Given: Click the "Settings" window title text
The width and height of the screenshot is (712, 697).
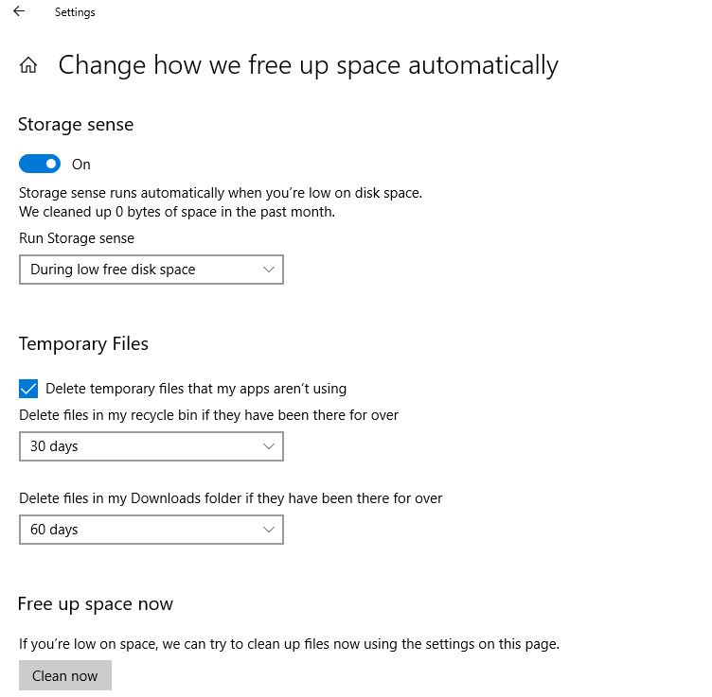Looking at the screenshot, I should point(75,12).
